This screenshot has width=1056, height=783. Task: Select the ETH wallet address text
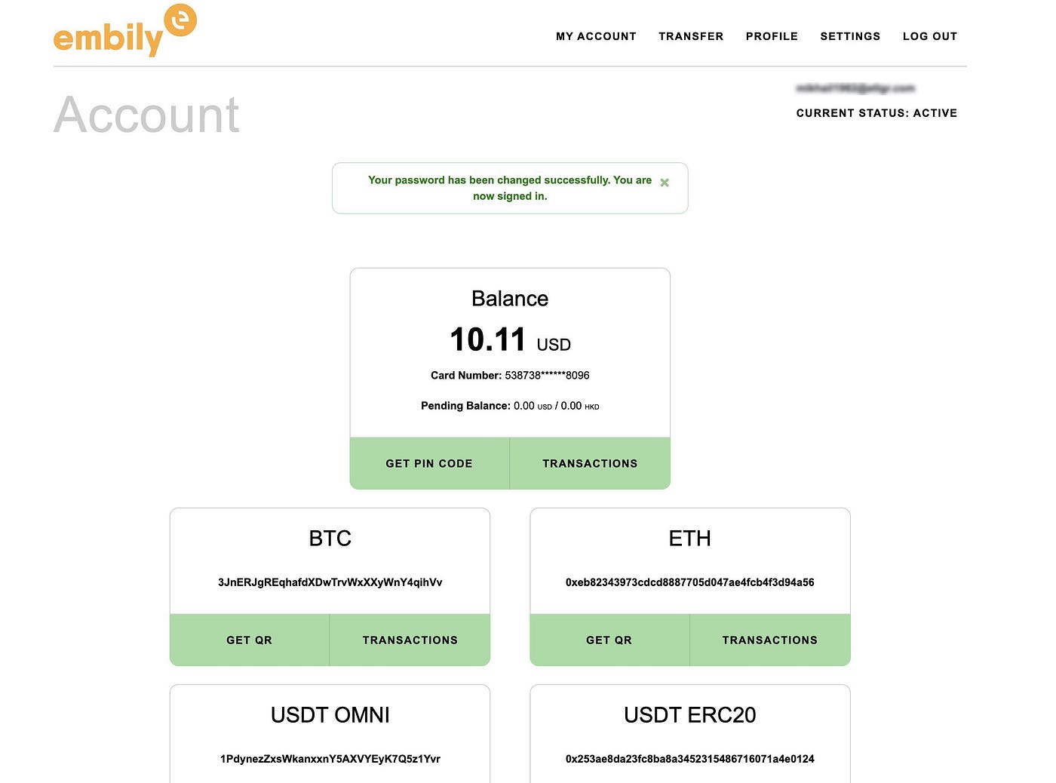click(689, 582)
